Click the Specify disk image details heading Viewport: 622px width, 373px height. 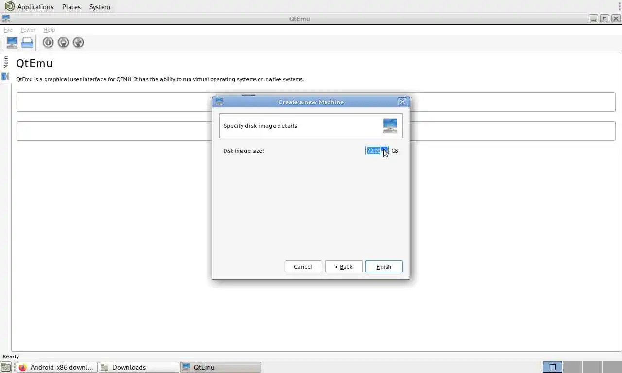click(x=260, y=126)
